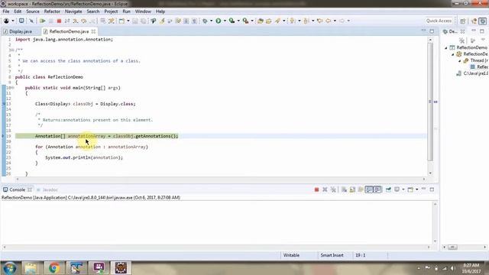The width and height of the screenshot is (489, 275).
Task: Click the Debug bug icon in toolbar
Action: 205,21
